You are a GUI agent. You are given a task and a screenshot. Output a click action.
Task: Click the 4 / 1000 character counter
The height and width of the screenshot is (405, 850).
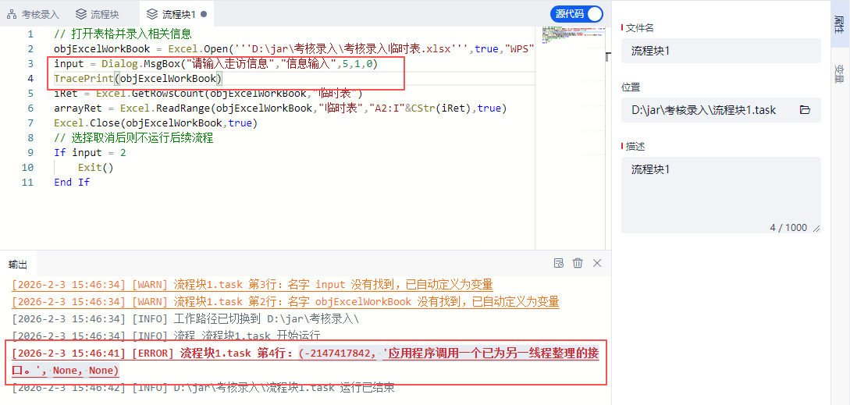[788, 228]
